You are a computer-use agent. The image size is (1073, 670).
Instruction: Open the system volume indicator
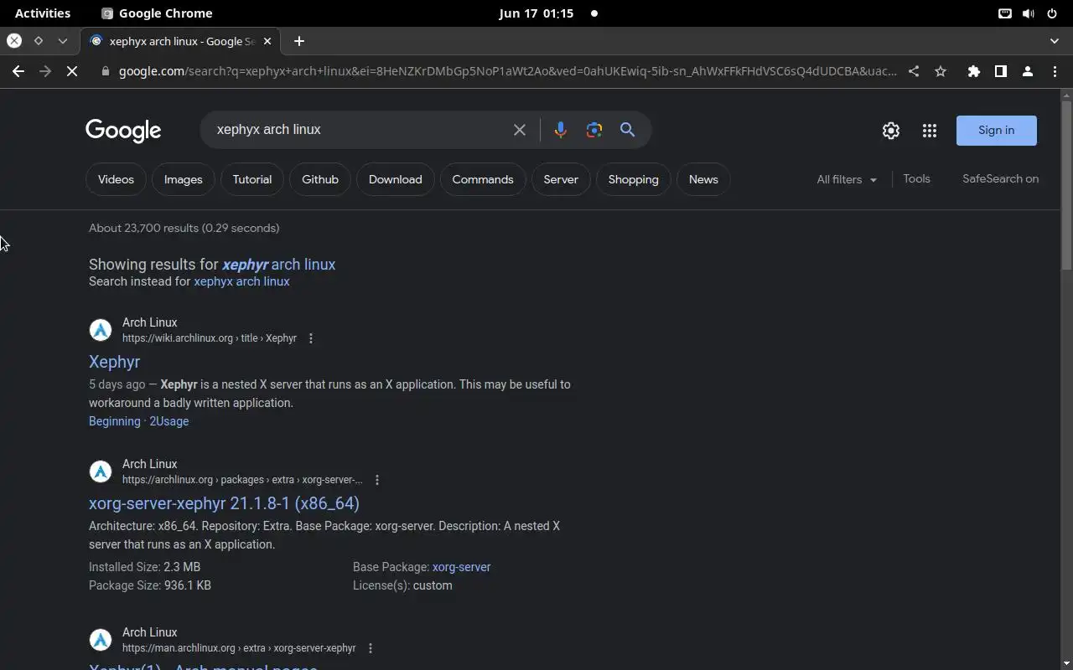coord(1029,13)
